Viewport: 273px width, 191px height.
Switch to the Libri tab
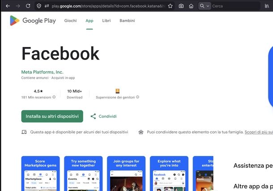pyautogui.click(x=107, y=21)
